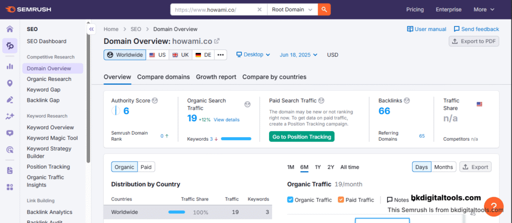Open Keyword Magic Tool in sidebar

point(52,138)
